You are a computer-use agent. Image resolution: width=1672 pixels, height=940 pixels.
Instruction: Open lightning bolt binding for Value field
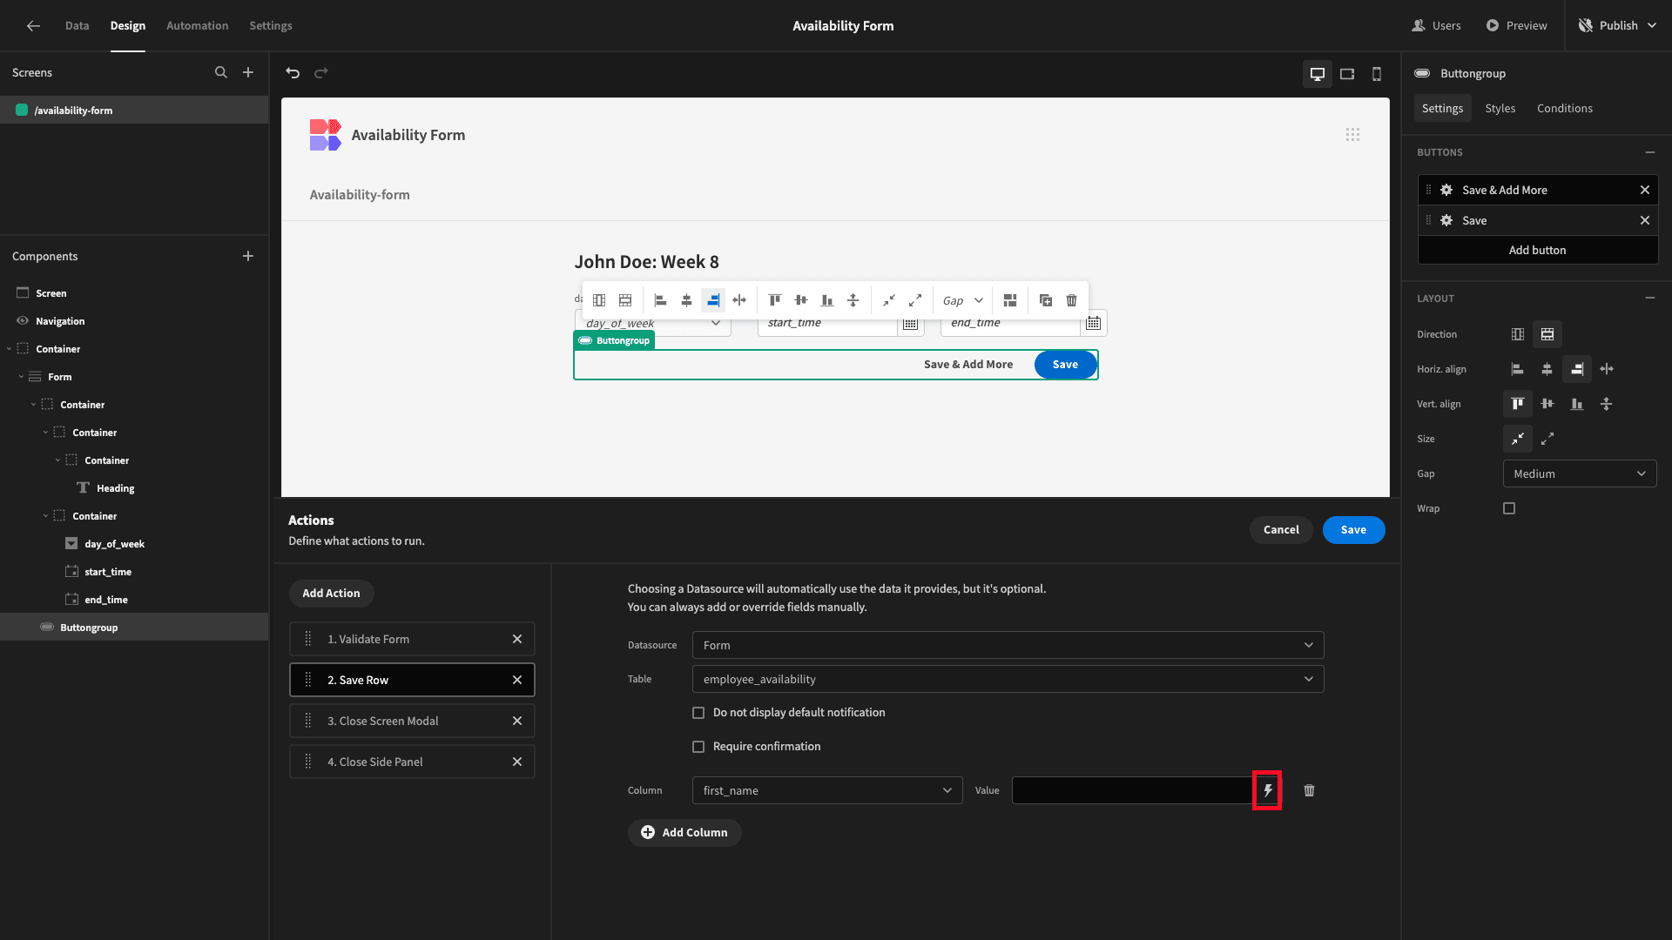(1267, 790)
